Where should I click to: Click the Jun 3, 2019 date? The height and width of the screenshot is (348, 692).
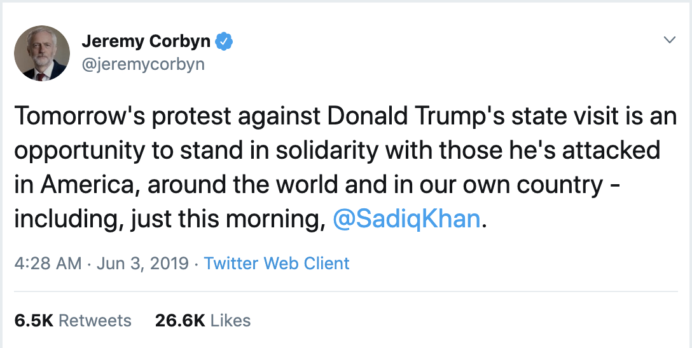click(142, 263)
